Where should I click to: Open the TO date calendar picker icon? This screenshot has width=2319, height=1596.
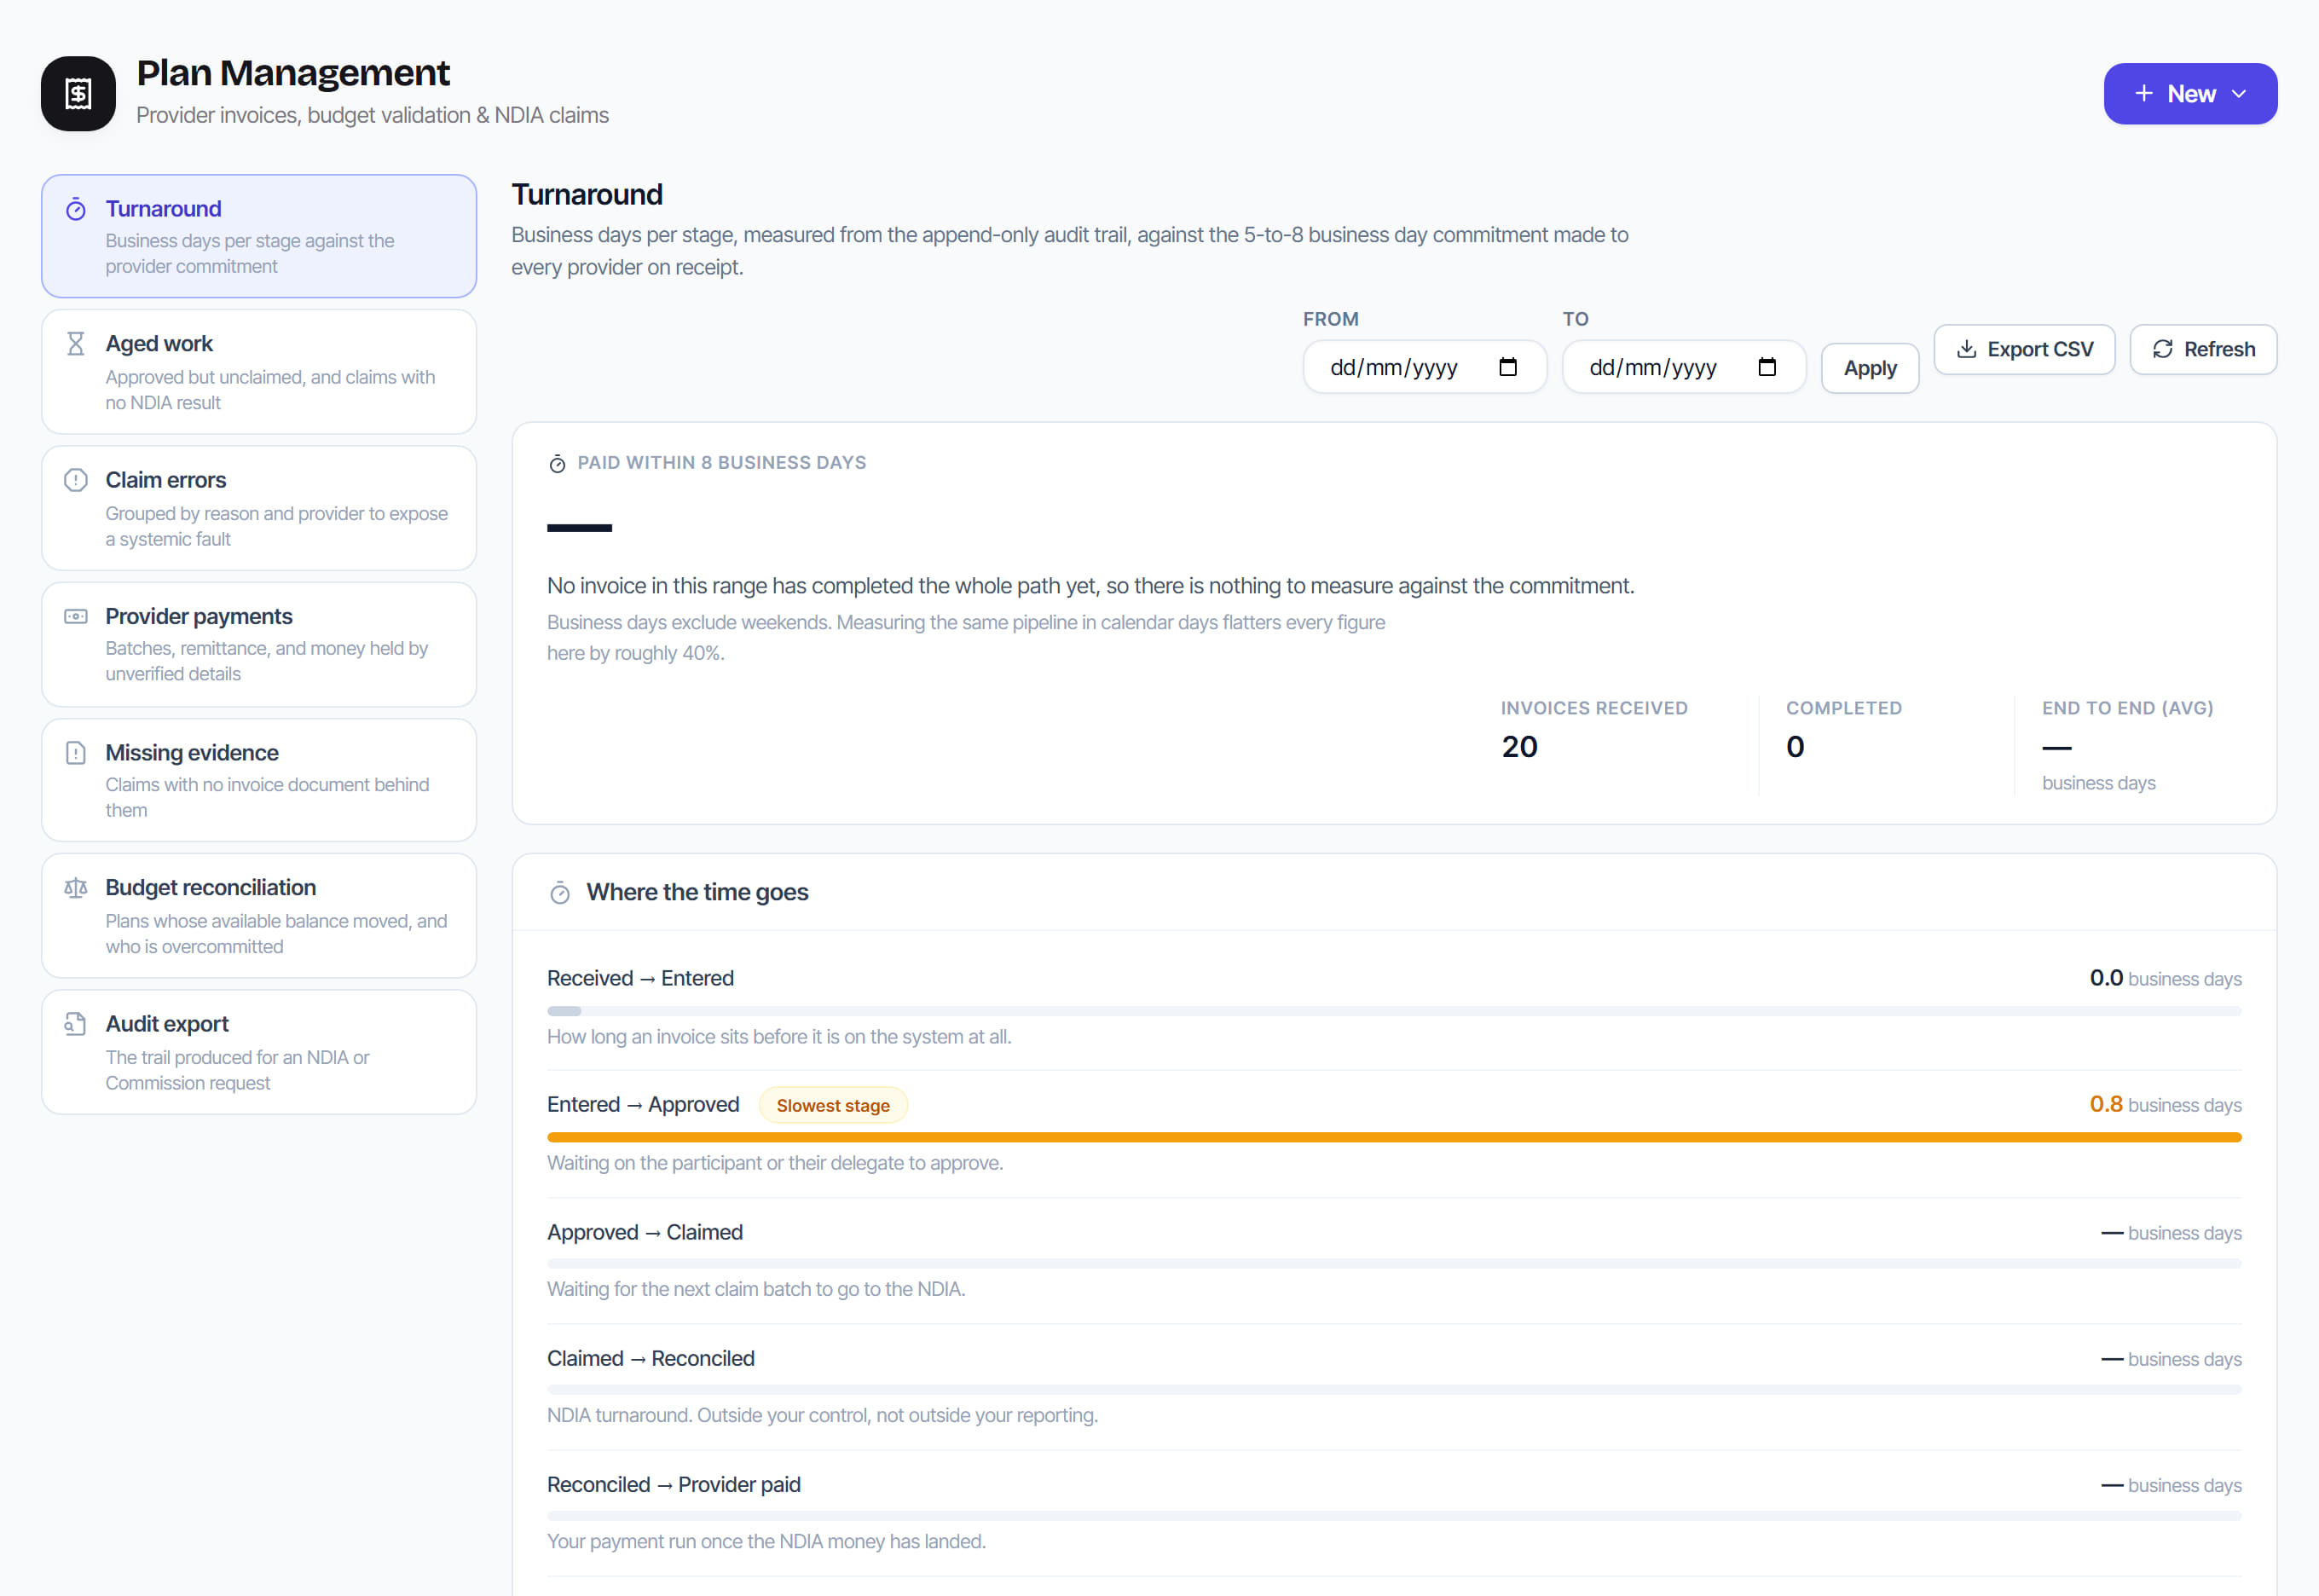[1767, 367]
